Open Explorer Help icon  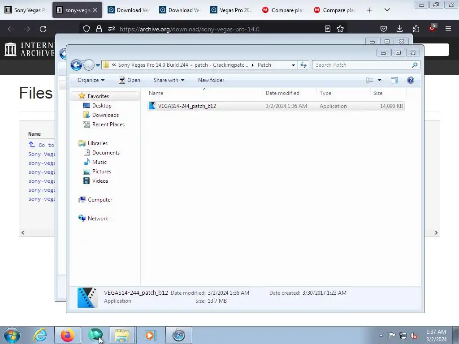(411, 80)
